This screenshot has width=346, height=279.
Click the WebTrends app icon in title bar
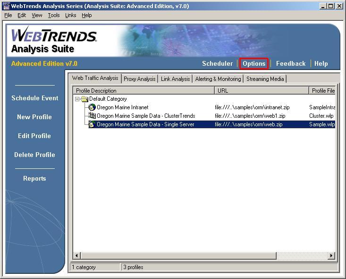point(6,6)
